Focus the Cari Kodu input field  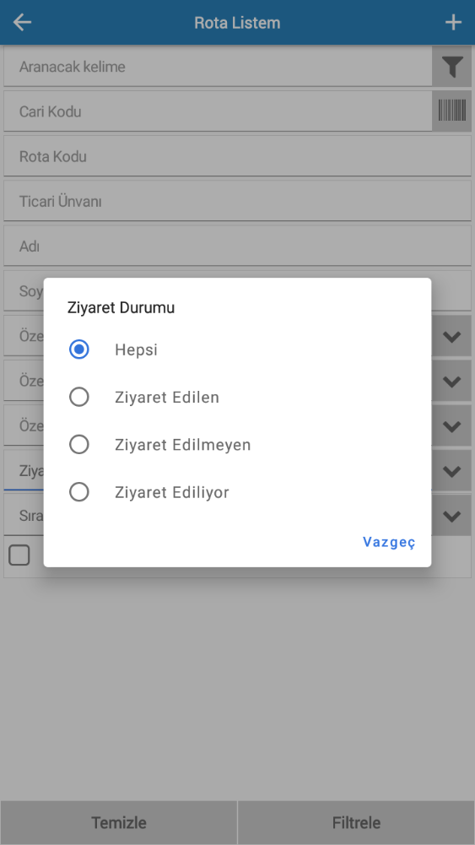(x=219, y=111)
